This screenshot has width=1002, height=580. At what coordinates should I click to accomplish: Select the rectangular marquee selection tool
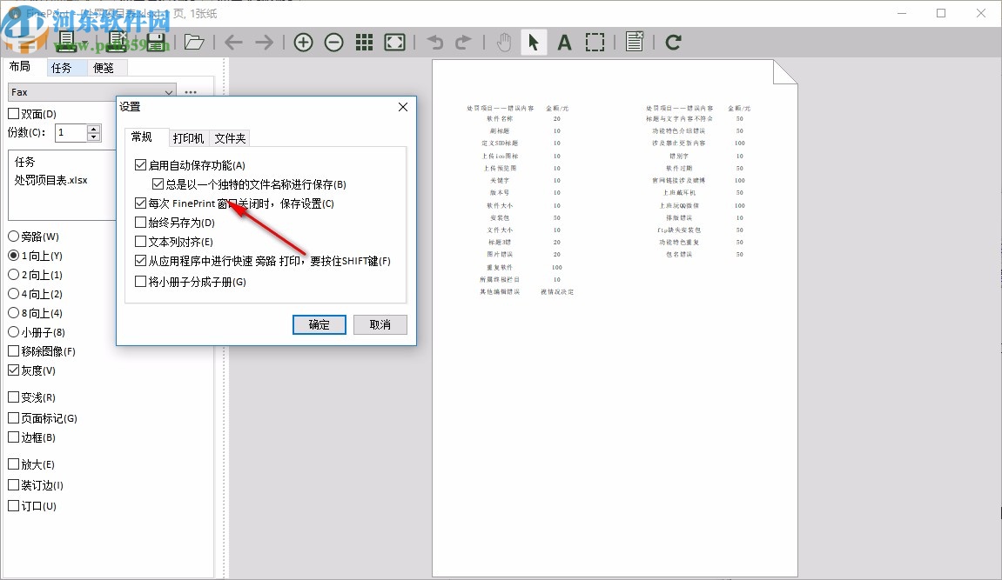[x=595, y=41]
